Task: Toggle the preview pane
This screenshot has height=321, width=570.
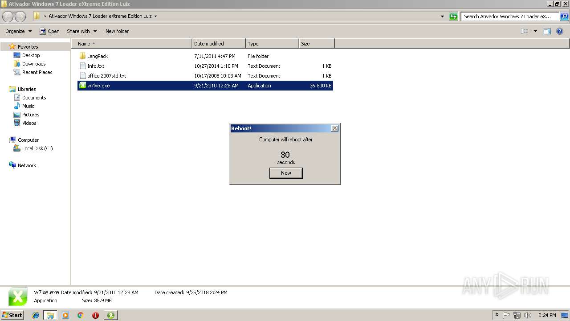Action: click(547, 31)
